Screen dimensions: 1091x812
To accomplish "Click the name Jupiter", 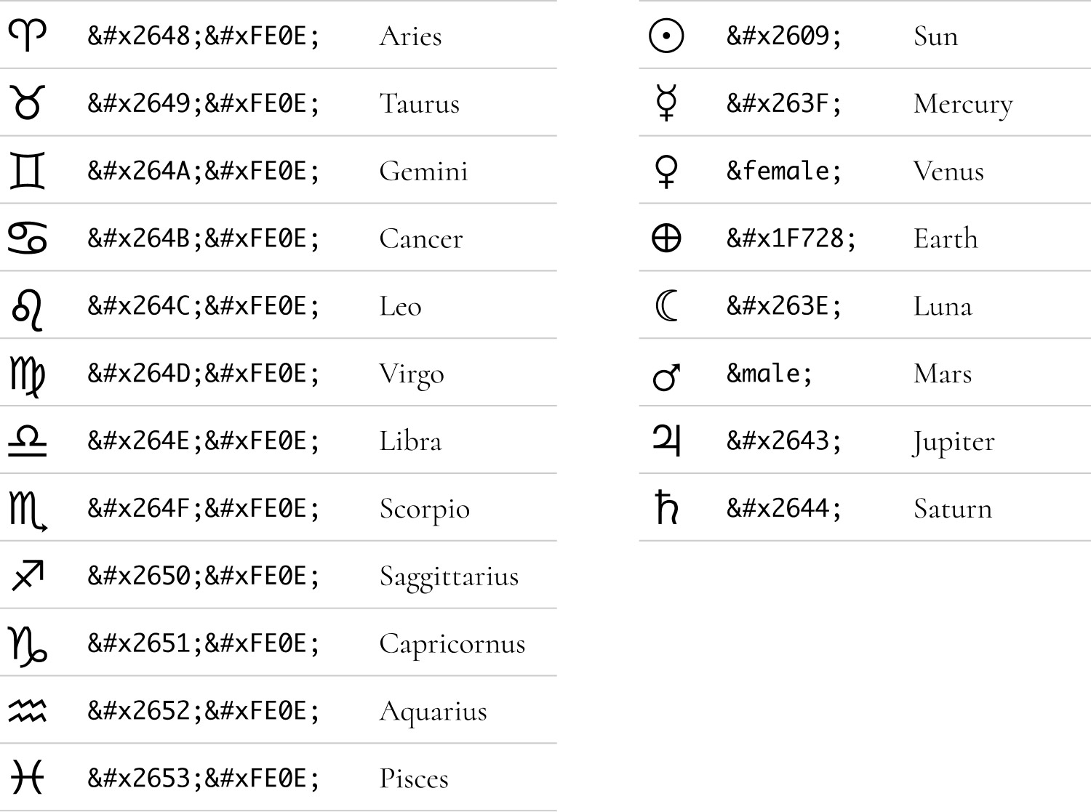I will pyautogui.click(x=954, y=443).
